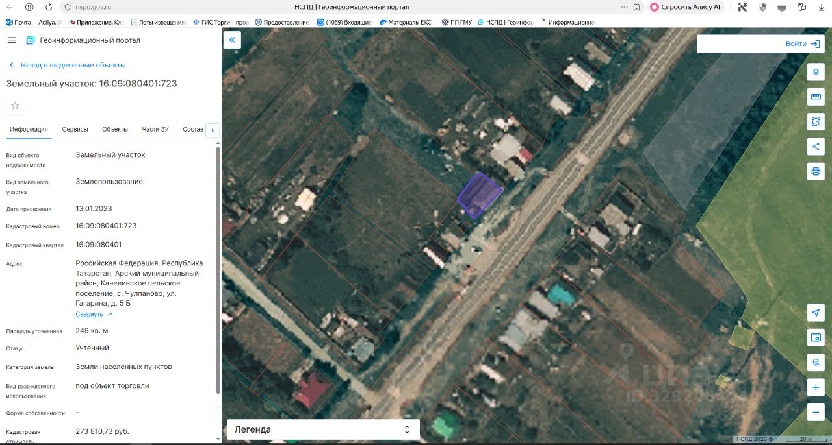Open the address bar three-dots menu
The width and height of the screenshot is (832, 445).
pyautogui.click(x=623, y=7)
